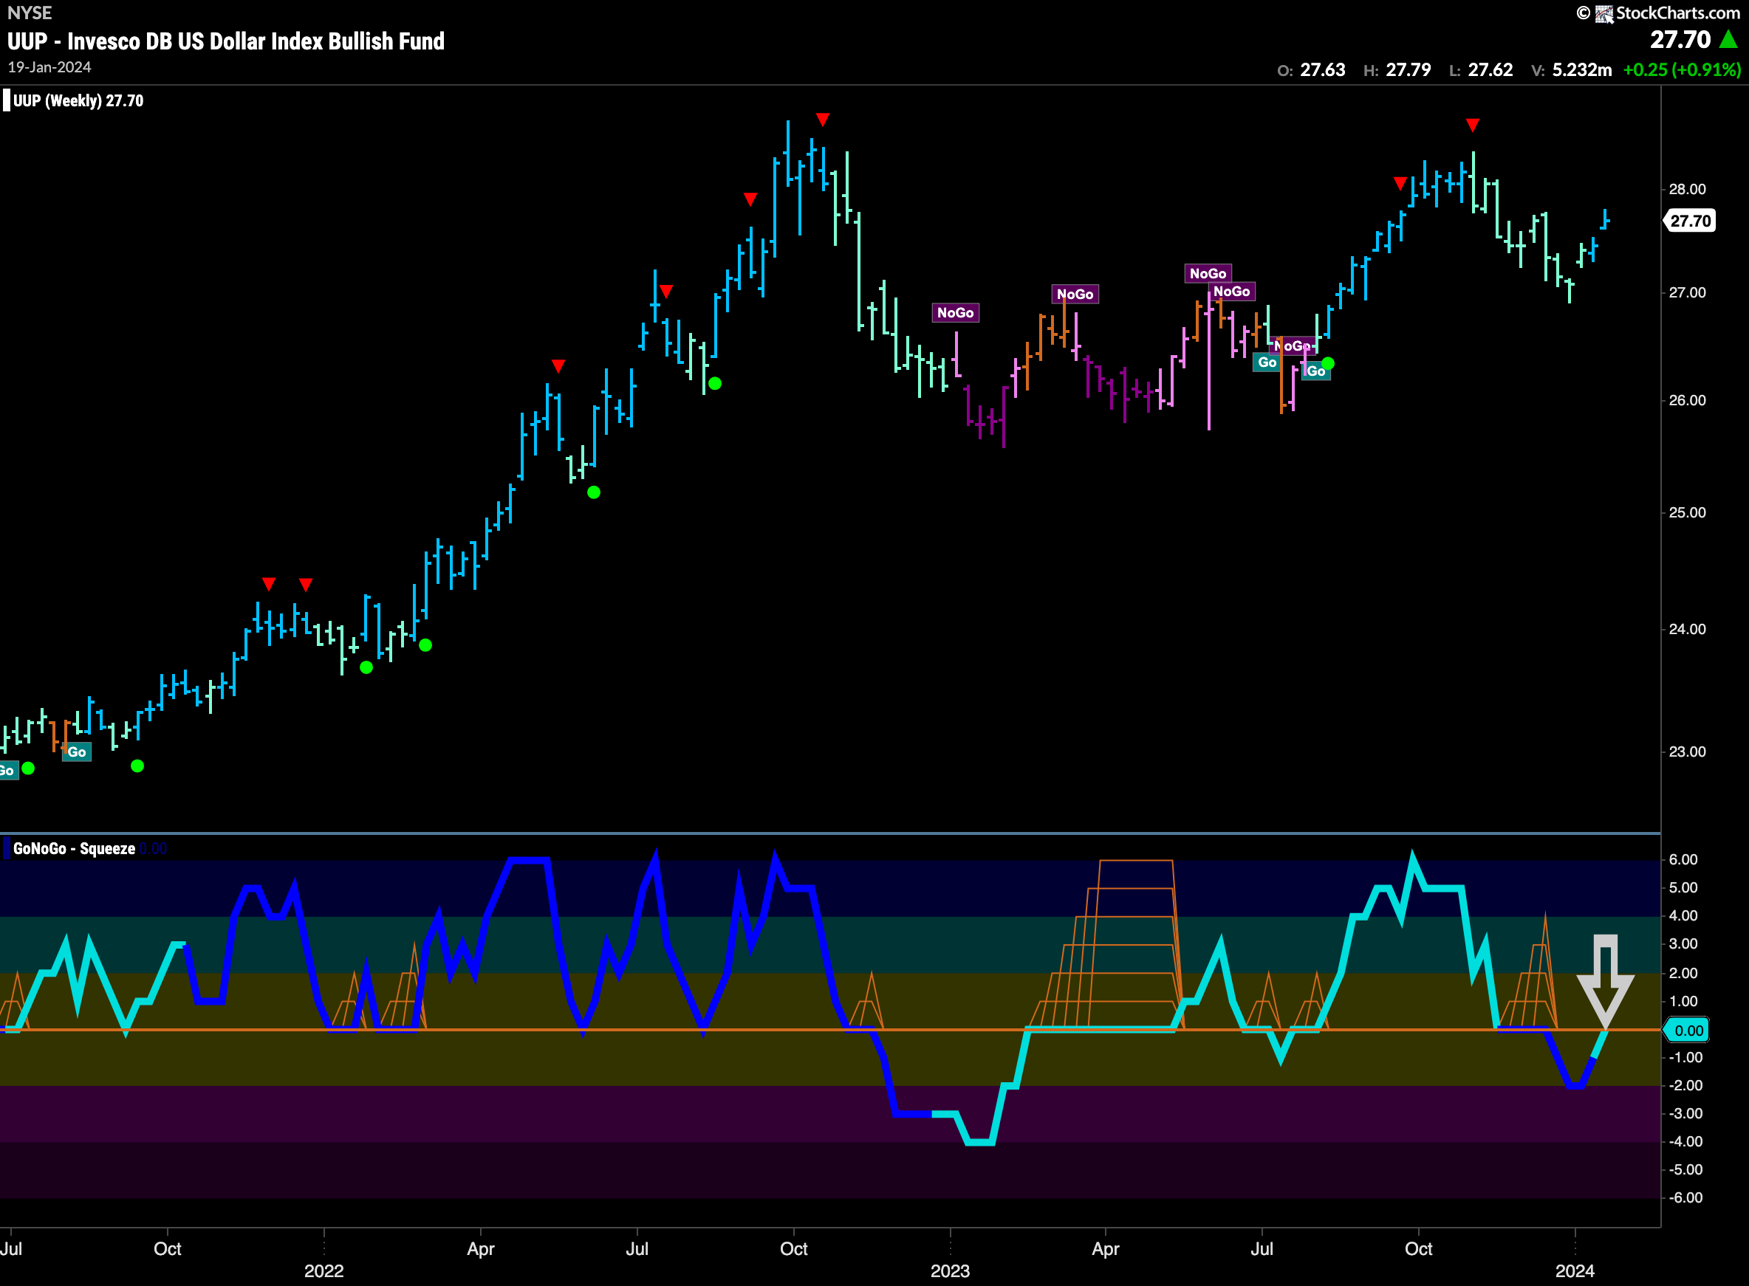Click the low value L: 27.62
The image size is (1749, 1286).
pyautogui.click(x=1480, y=69)
